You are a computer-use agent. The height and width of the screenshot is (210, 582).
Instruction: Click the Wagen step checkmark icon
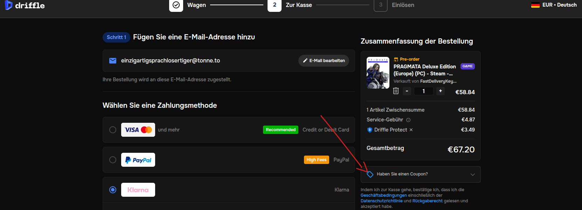point(176,5)
